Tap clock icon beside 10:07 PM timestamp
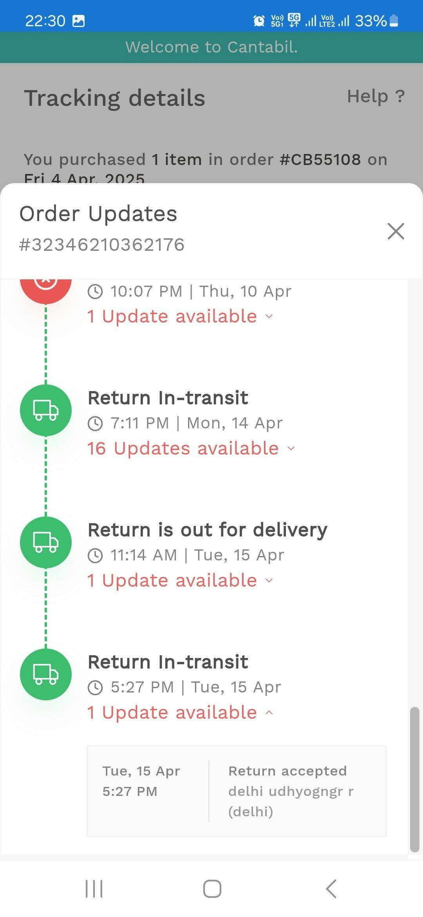The image size is (423, 917). point(95,292)
